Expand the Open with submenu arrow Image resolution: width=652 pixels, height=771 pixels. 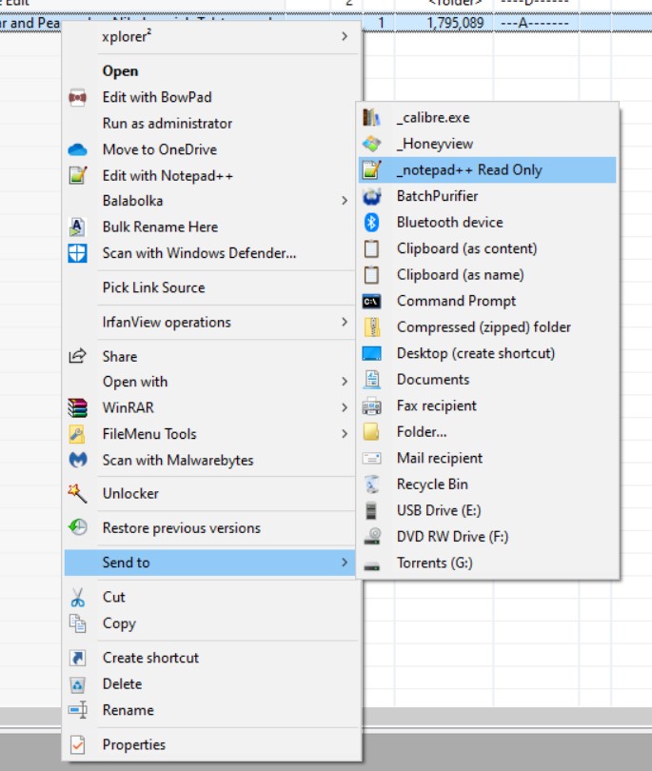[x=345, y=382]
